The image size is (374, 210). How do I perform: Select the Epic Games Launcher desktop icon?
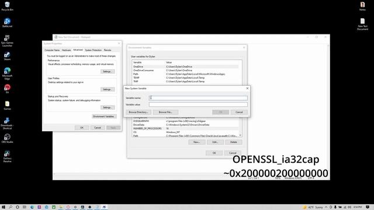click(x=7, y=41)
